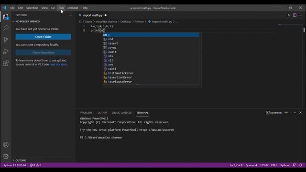Viewport: 306px width, 172px height.
Task: Split the editor to the right
Action: click(x=295, y=15)
